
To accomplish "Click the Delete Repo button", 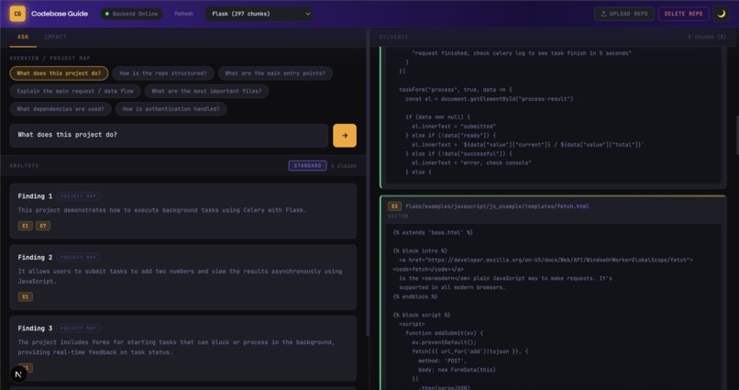I will [x=683, y=14].
